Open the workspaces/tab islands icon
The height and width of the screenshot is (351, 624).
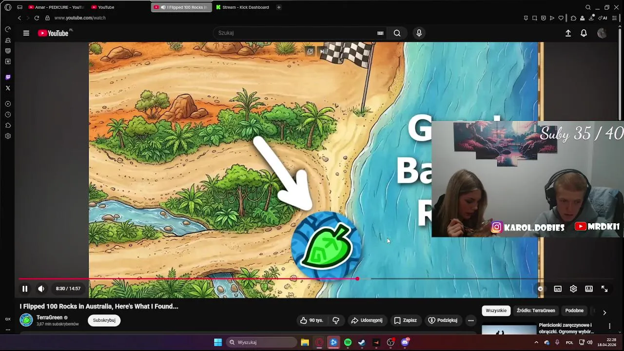pos(19,7)
